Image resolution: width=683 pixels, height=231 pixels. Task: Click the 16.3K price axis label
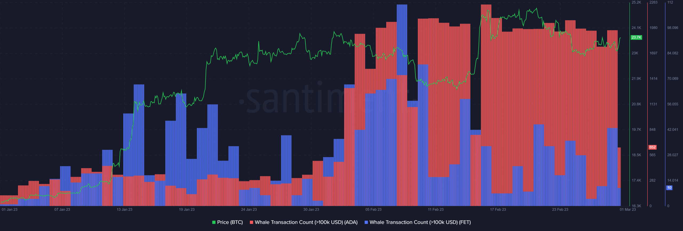[x=636, y=206]
